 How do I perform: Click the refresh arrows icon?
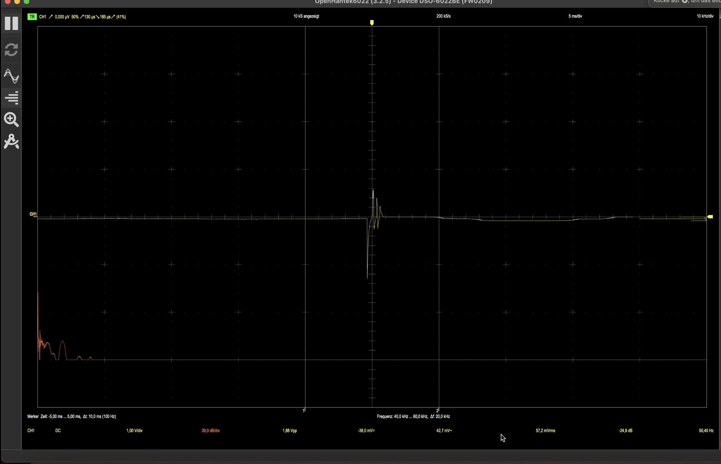click(x=11, y=50)
